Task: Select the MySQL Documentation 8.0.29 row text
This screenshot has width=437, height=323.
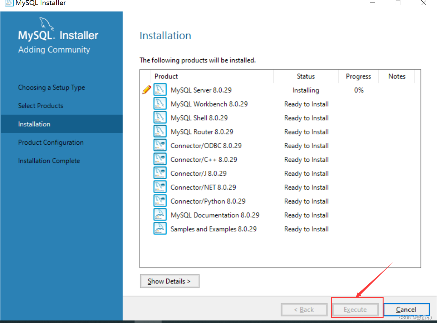Action: 215,215
